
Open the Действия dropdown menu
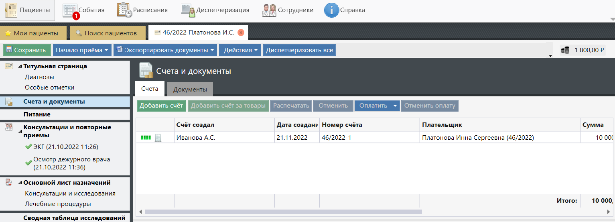coord(240,50)
